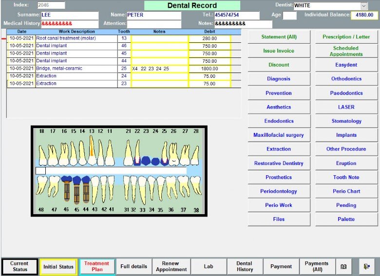Click the Scheduled Appointments button
380x276 pixels.
(346, 51)
